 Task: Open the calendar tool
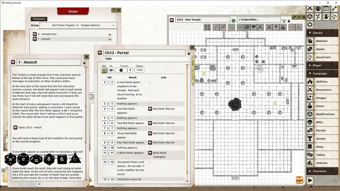coord(326,8)
